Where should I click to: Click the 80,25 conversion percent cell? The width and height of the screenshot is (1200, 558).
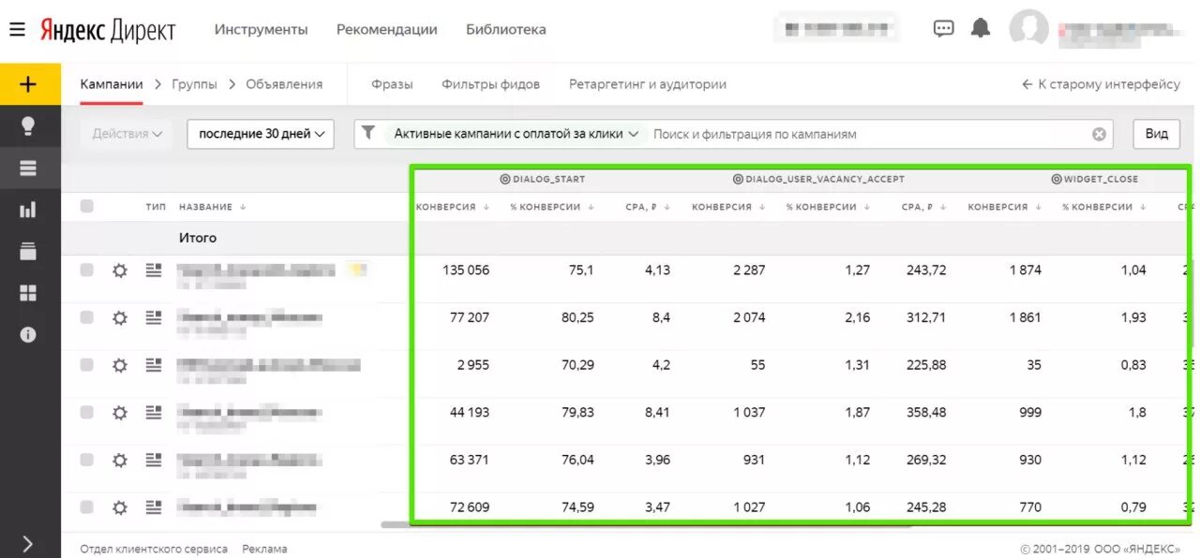pyautogui.click(x=577, y=317)
